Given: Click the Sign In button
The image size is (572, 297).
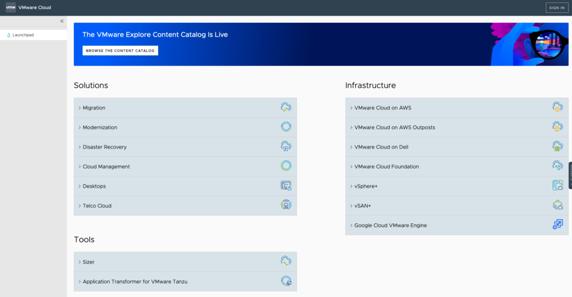Looking at the screenshot, I should (x=557, y=8).
